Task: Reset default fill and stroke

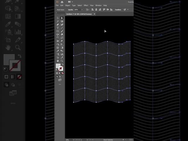Action: pos(57,70)
